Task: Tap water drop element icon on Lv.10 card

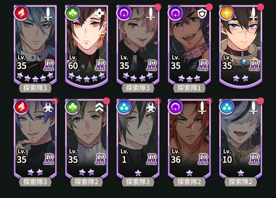Action: pos(227,107)
